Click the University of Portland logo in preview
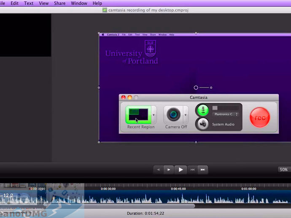This screenshot has height=218, width=291. click(132, 52)
